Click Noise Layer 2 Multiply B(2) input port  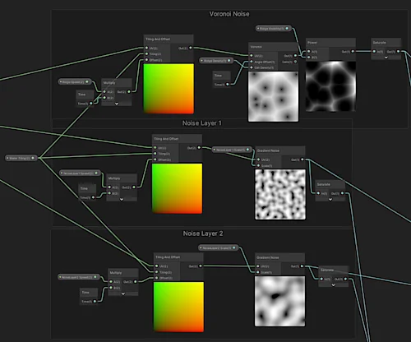111,288
